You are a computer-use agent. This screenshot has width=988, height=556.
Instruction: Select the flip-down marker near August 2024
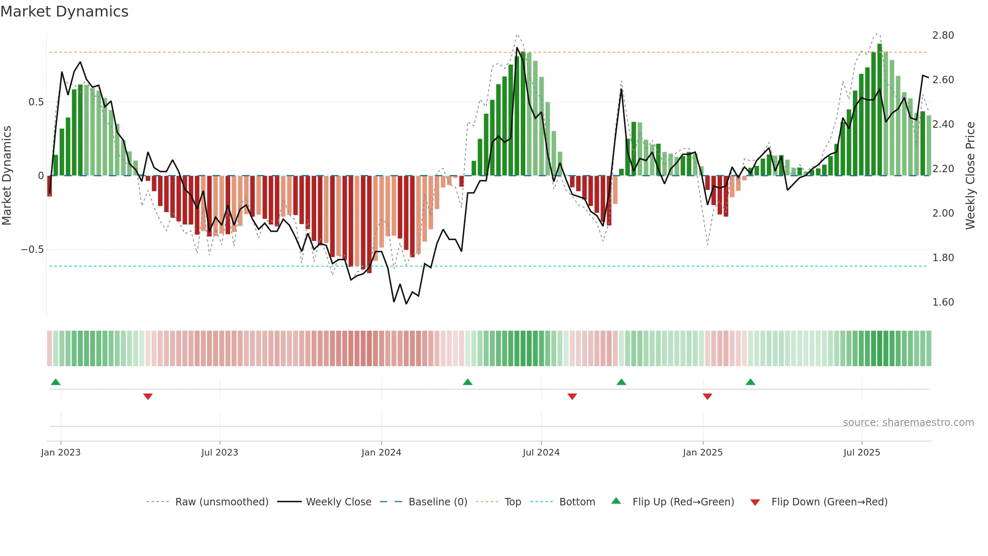tap(572, 397)
